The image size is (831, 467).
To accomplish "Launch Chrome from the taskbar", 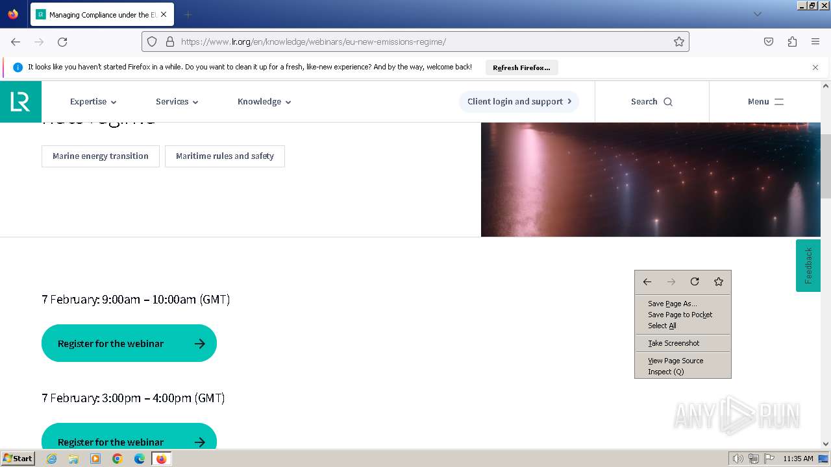I will [118, 459].
